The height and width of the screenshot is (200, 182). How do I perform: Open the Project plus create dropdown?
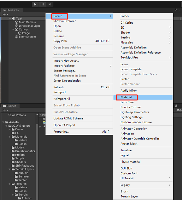pos(5,110)
